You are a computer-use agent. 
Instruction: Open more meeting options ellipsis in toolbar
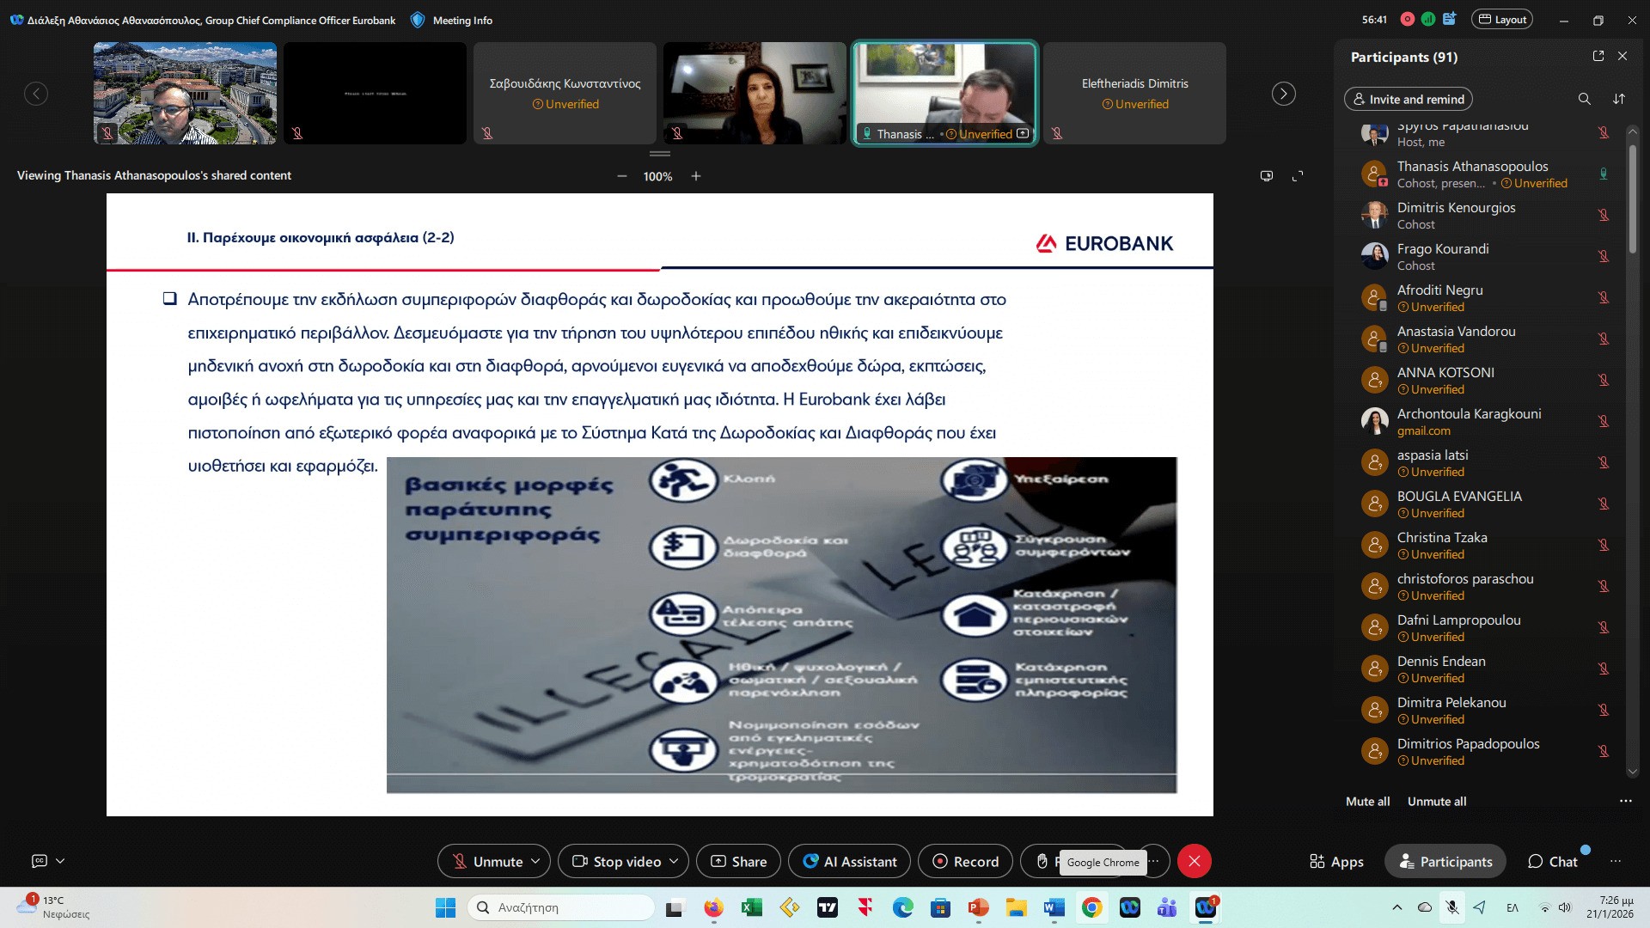(x=1155, y=861)
